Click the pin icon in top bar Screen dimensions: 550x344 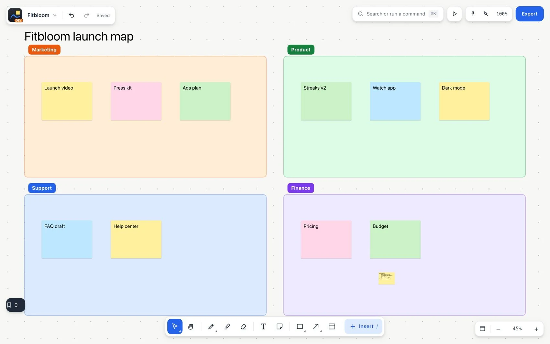(473, 14)
